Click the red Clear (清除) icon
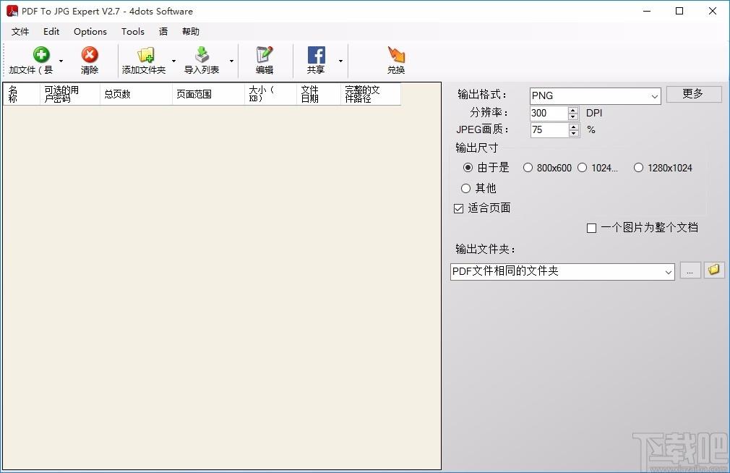Viewport: 730px width, 473px height. (x=90, y=54)
